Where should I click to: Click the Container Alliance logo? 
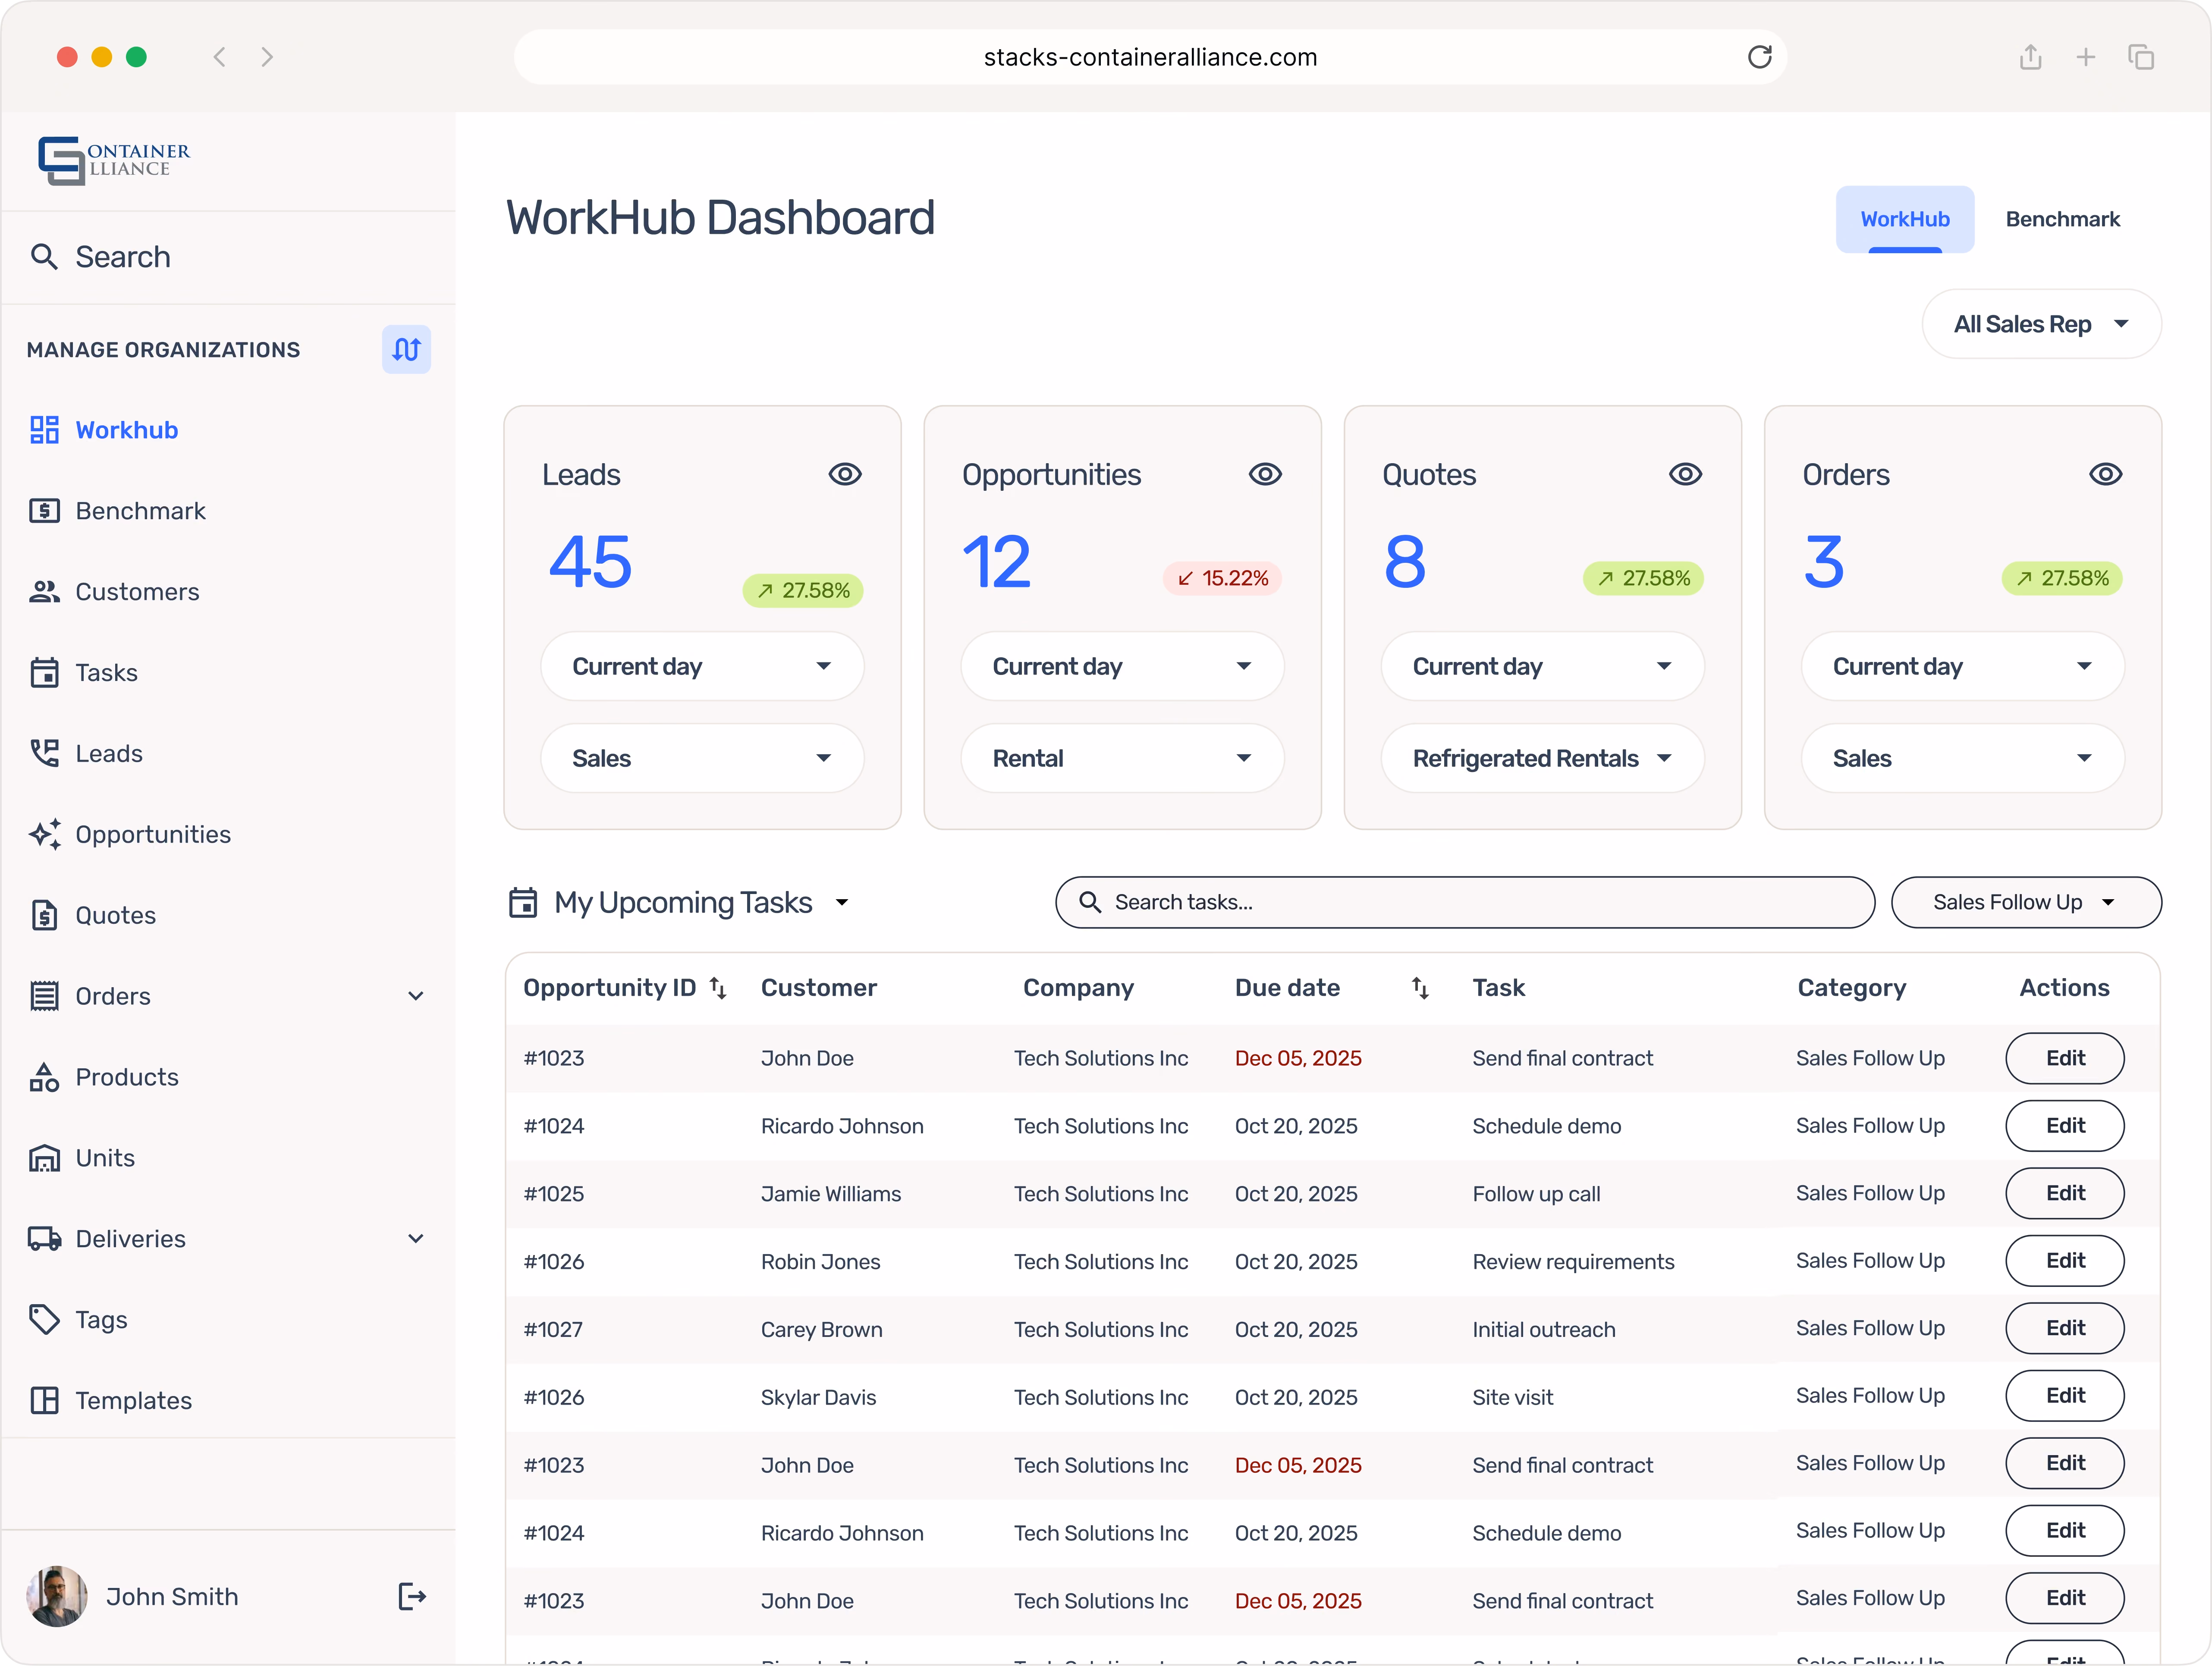point(113,160)
